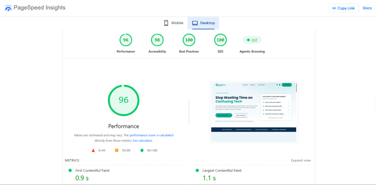Click the Agentic Browsing category label

[252, 52]
